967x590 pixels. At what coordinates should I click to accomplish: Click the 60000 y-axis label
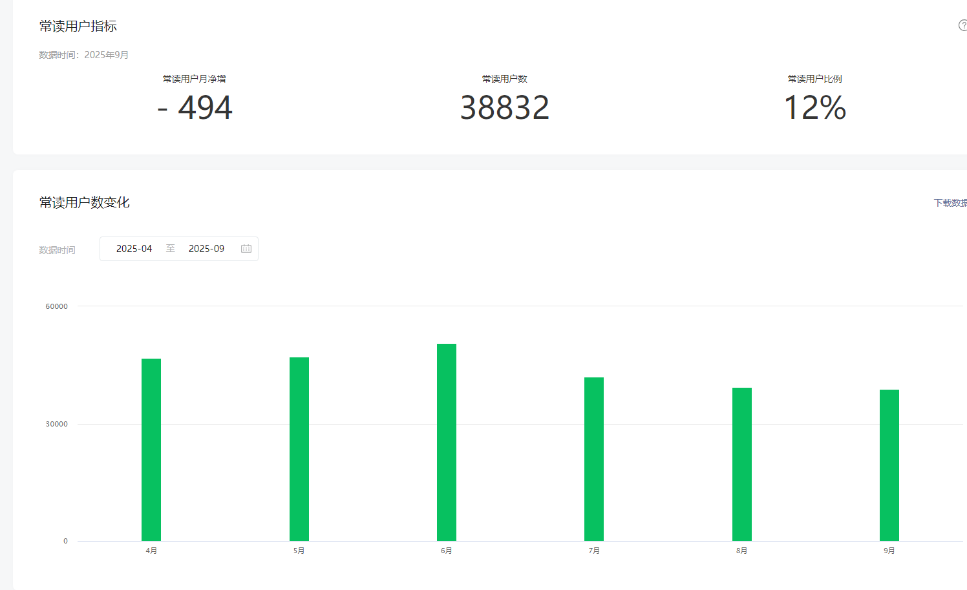coord(56,306)
